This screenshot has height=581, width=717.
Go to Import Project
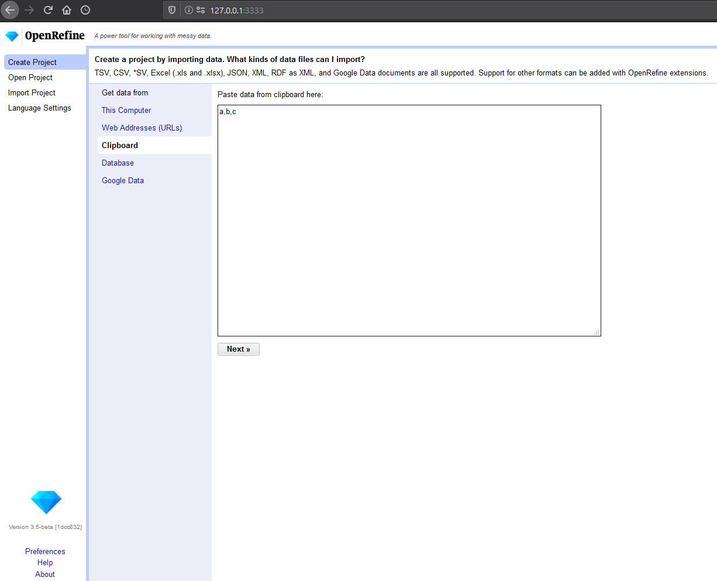(32, 92)
